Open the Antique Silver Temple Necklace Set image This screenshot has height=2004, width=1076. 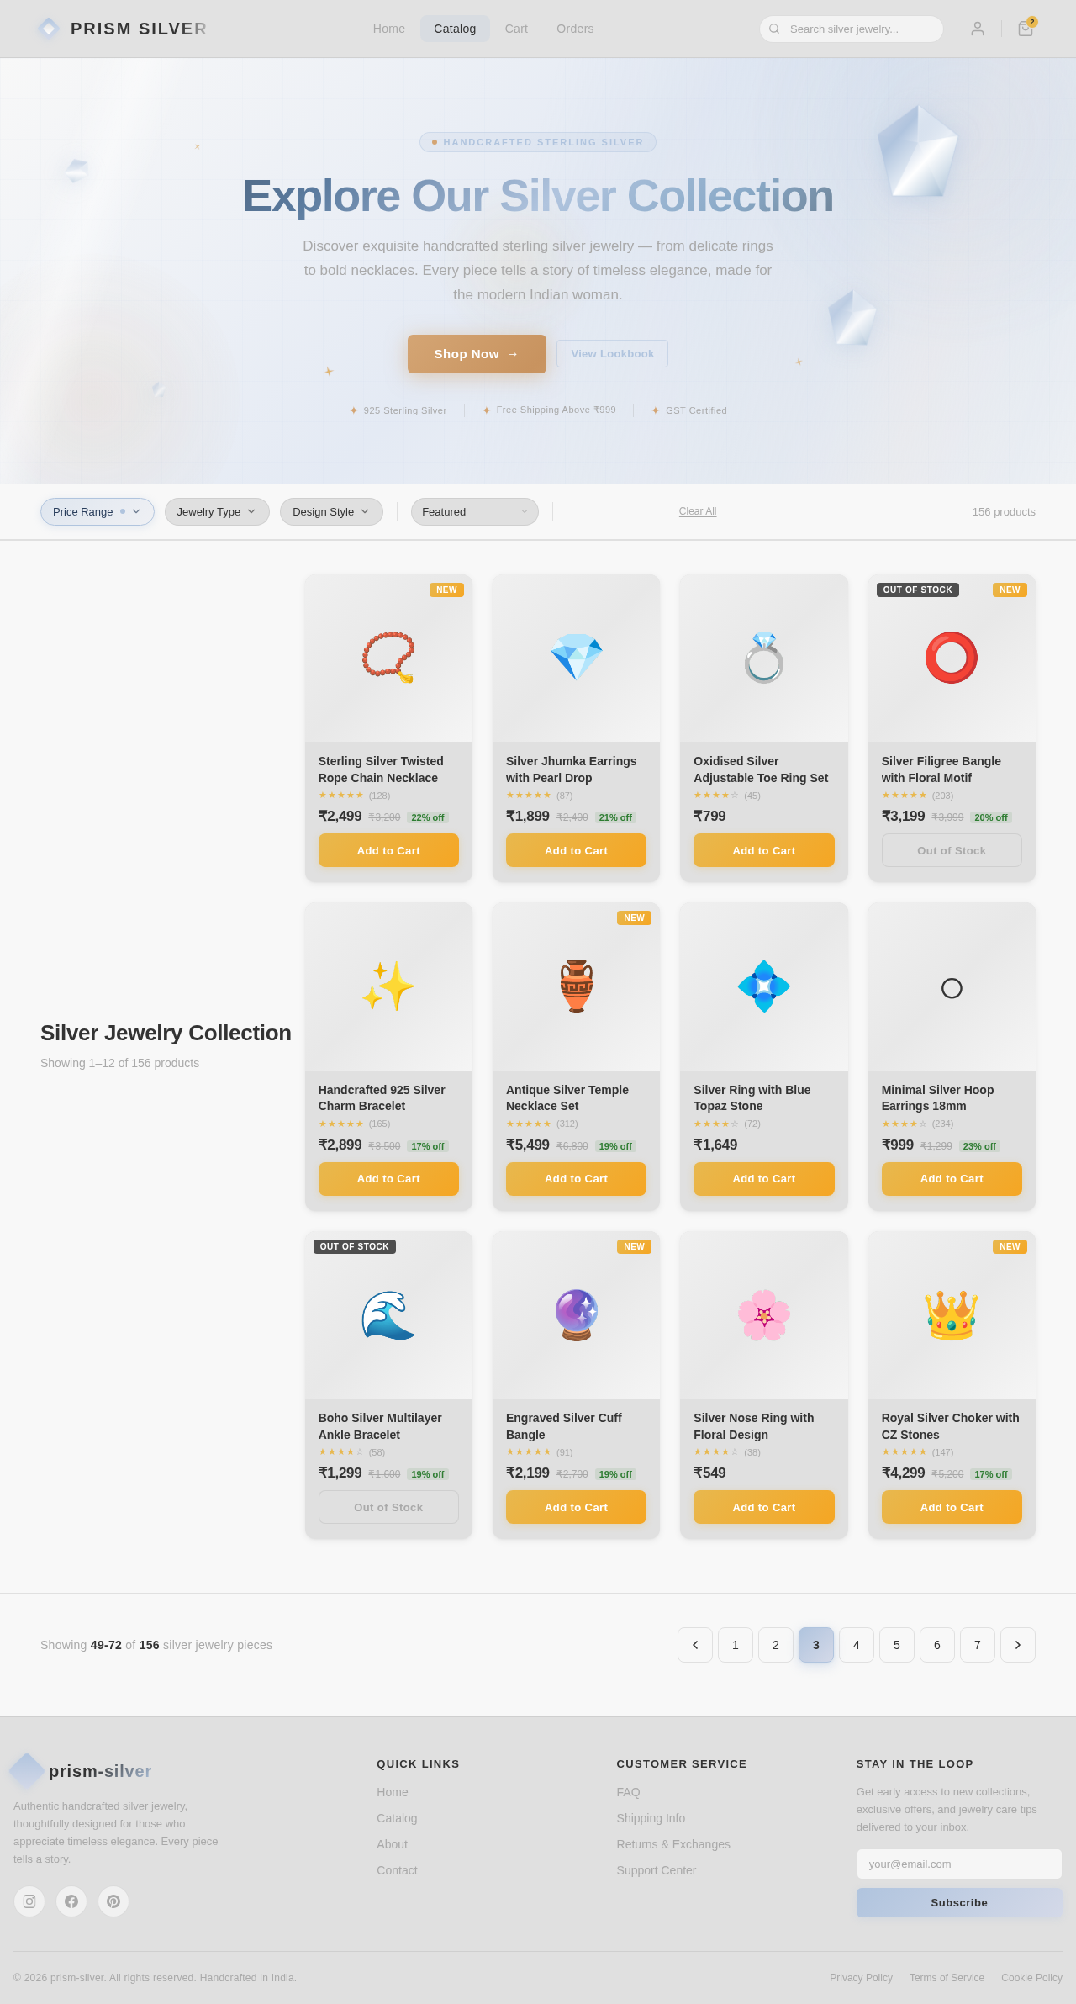click(x=576, y=986)
